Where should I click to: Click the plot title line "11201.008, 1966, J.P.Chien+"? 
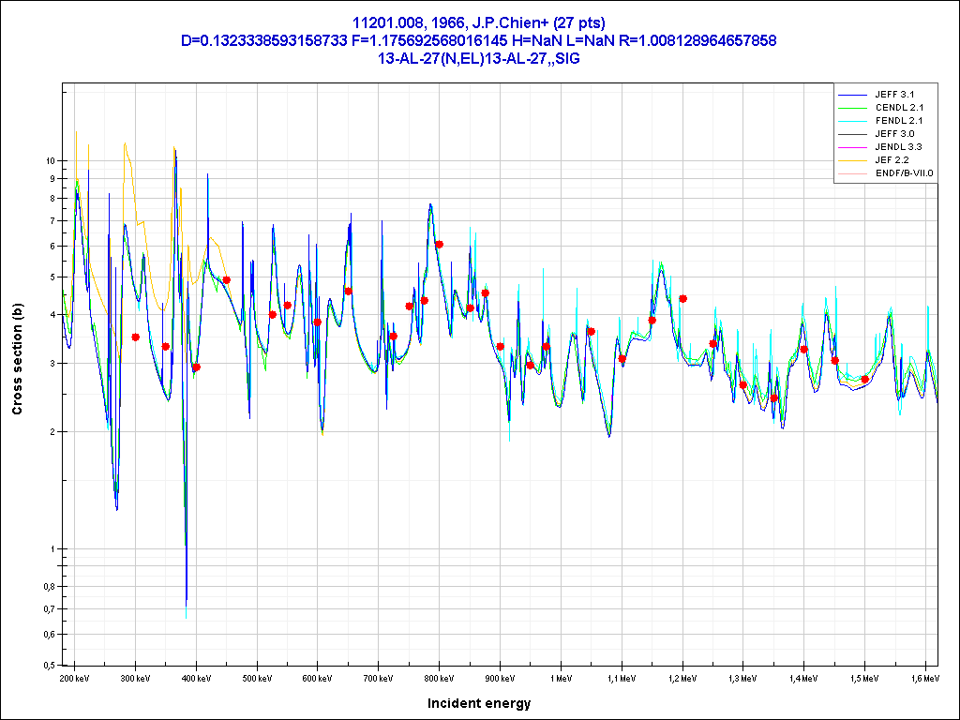tap(479, 23)
